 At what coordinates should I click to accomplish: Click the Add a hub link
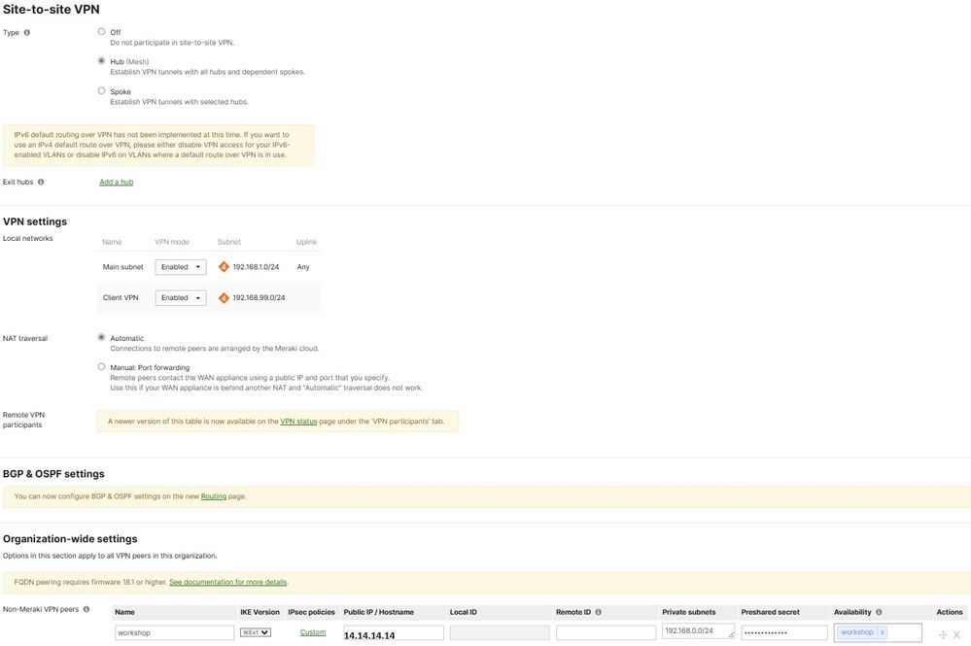coord(116,182)
